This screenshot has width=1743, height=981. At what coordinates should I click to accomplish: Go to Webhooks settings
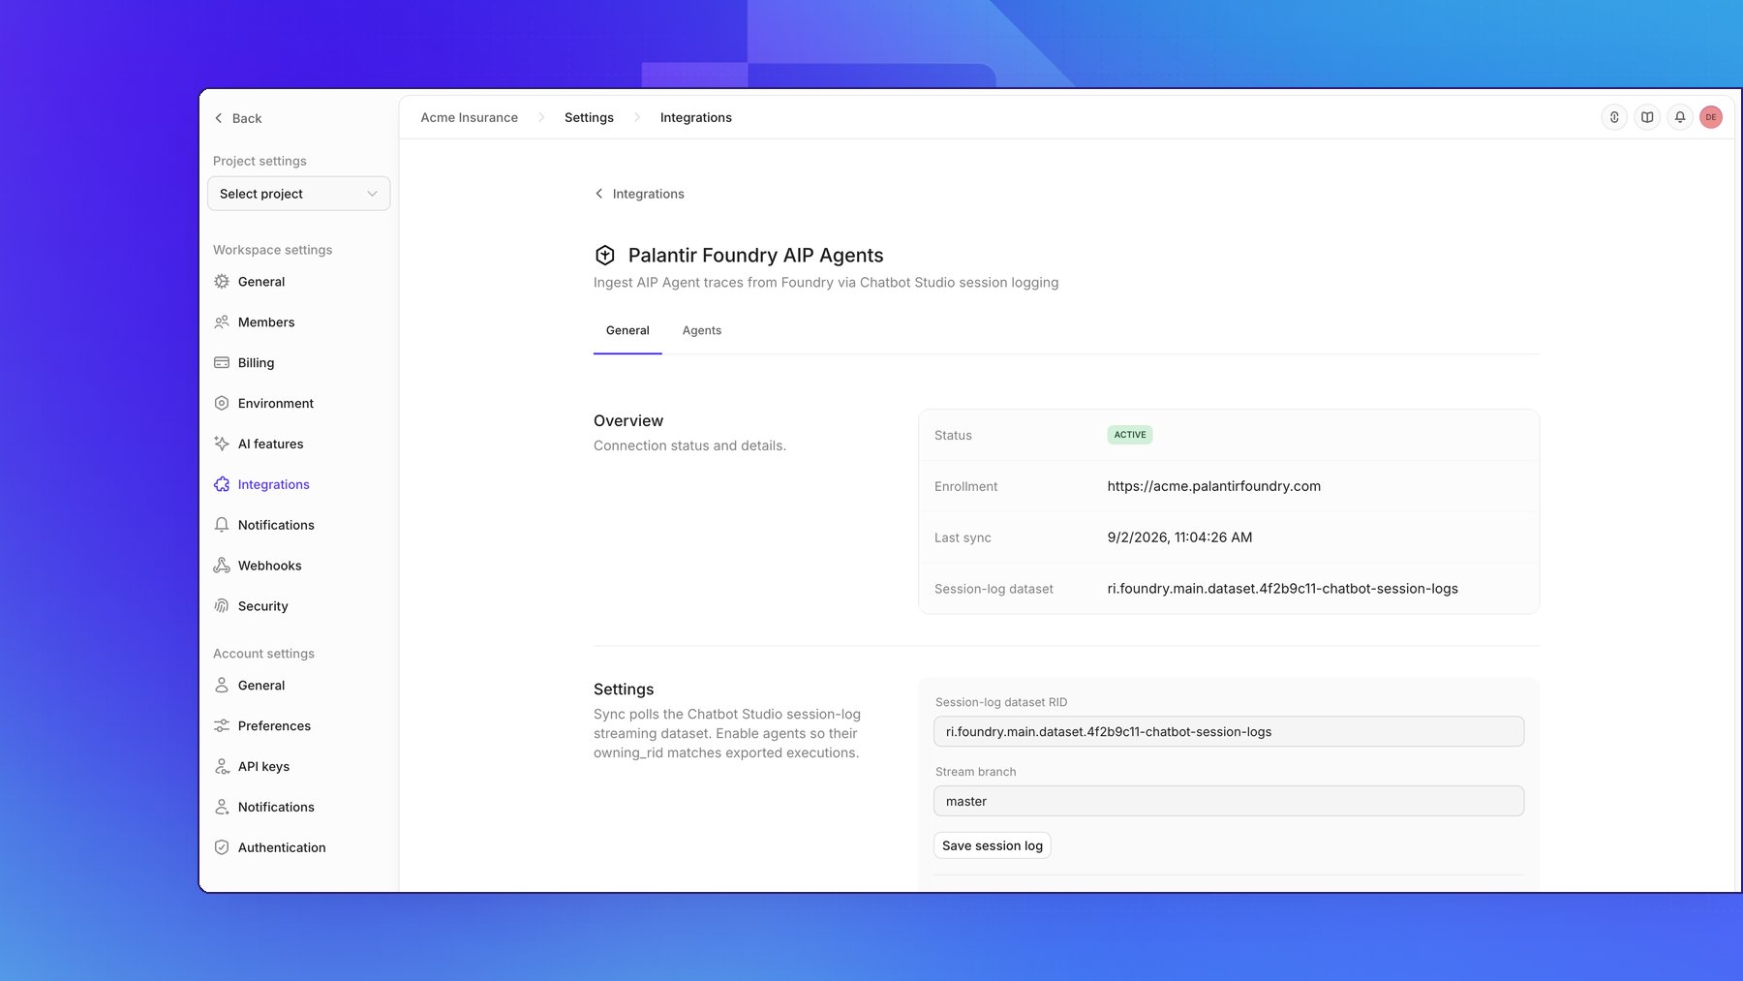(270, 567)
